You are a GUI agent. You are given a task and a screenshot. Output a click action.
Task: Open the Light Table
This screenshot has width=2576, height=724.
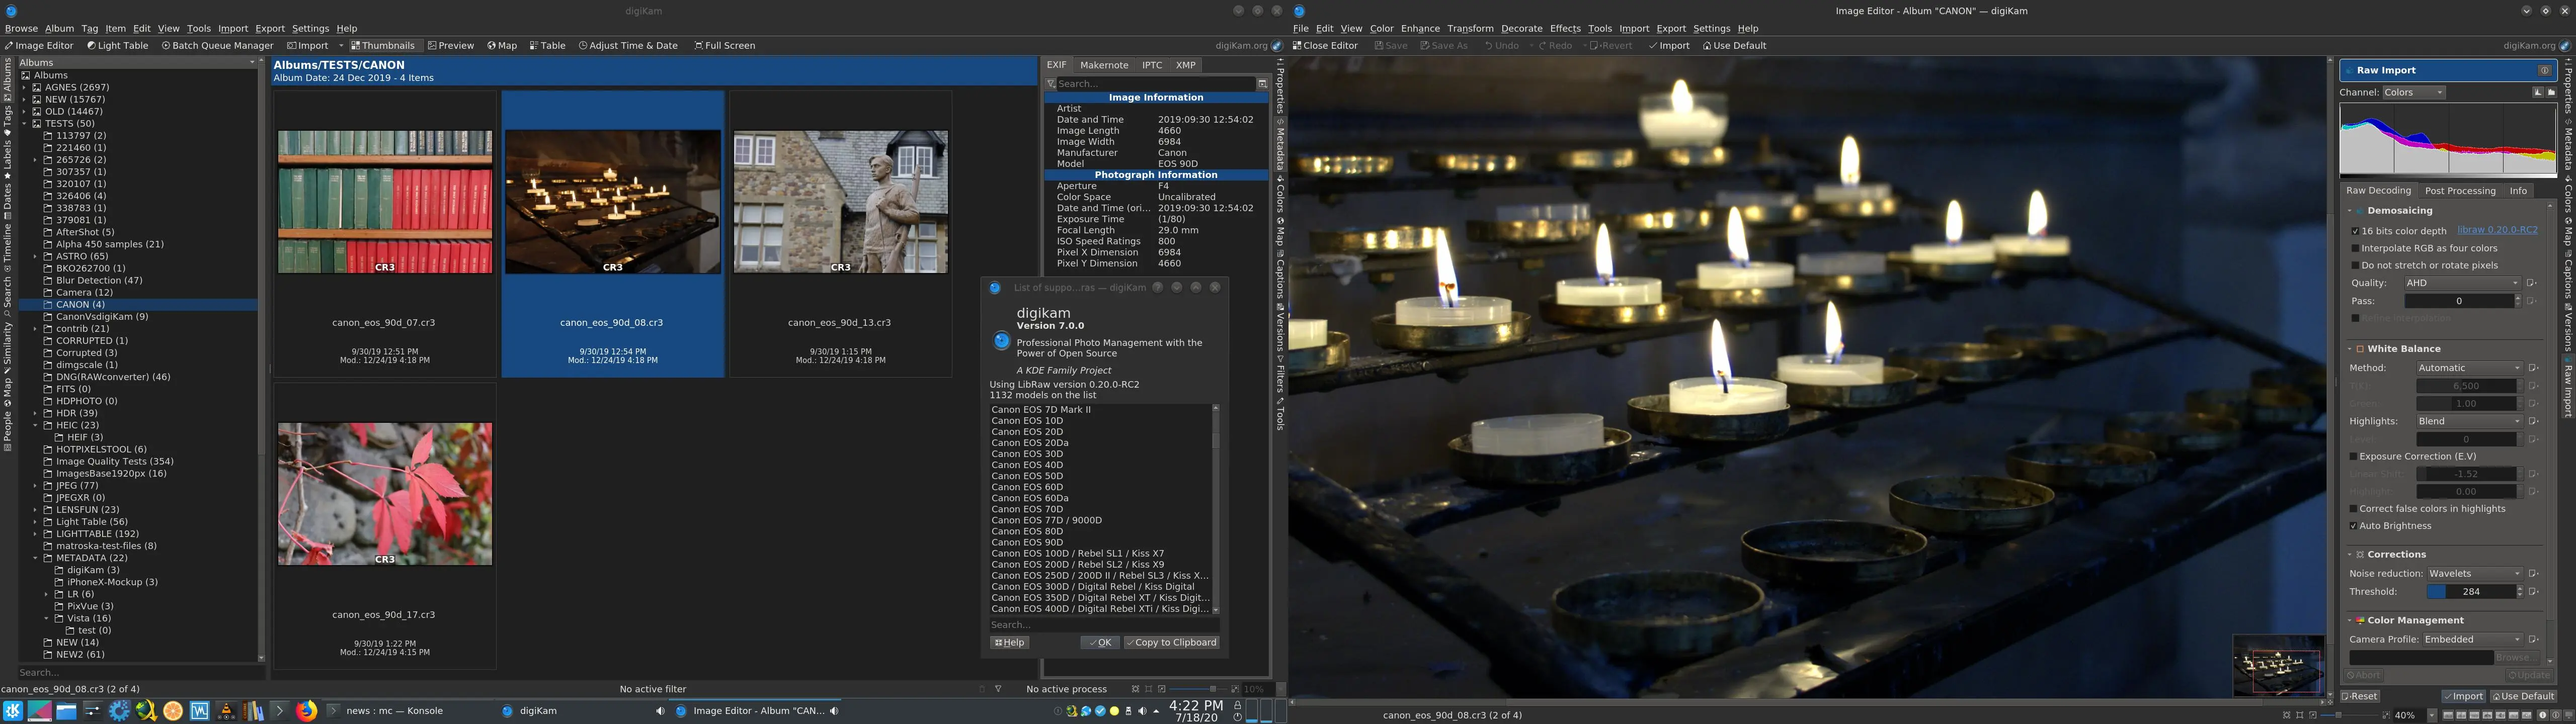tap(118, 45)
